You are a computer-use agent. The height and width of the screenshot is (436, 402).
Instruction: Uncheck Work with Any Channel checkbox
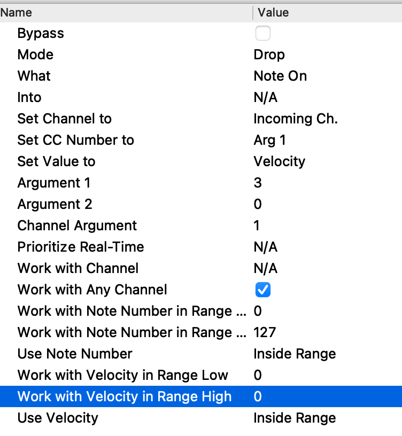pyautogui.click(x=263, y=290)
